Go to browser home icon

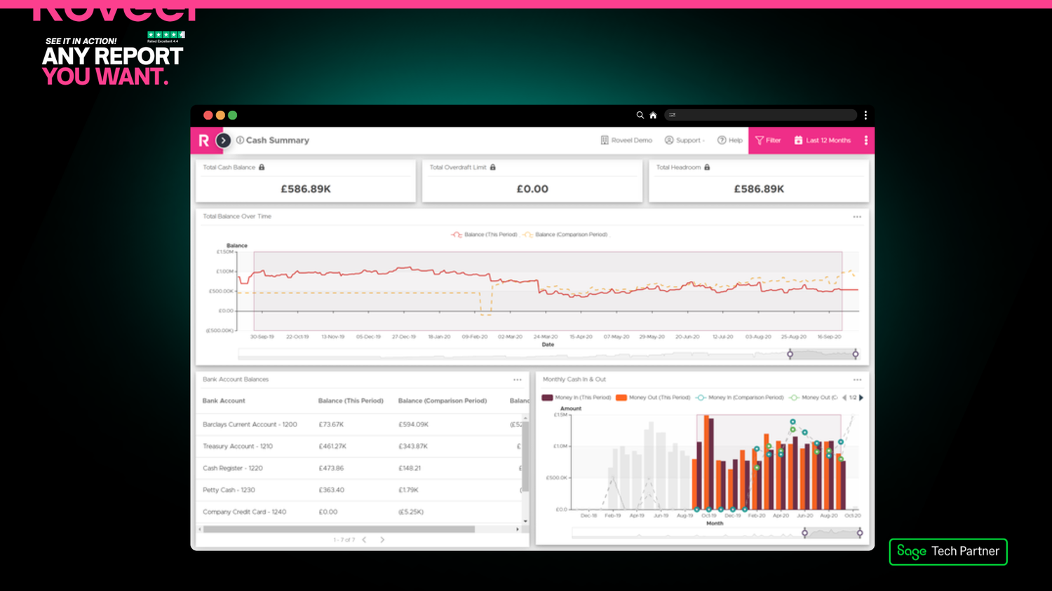(653, 115)
